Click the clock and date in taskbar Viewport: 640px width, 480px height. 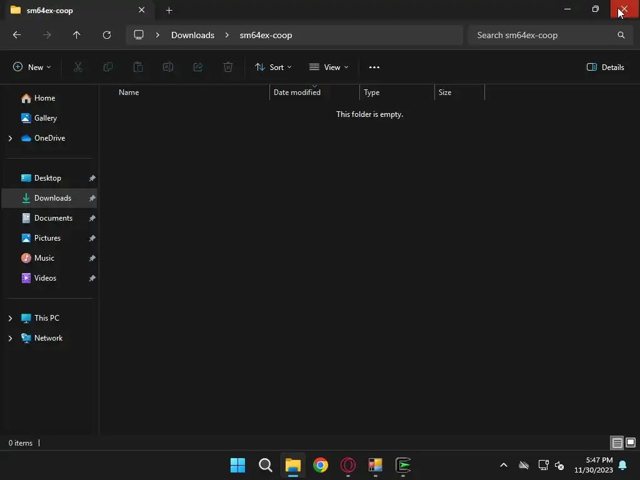pyautogui.click(x=594, y=465)
